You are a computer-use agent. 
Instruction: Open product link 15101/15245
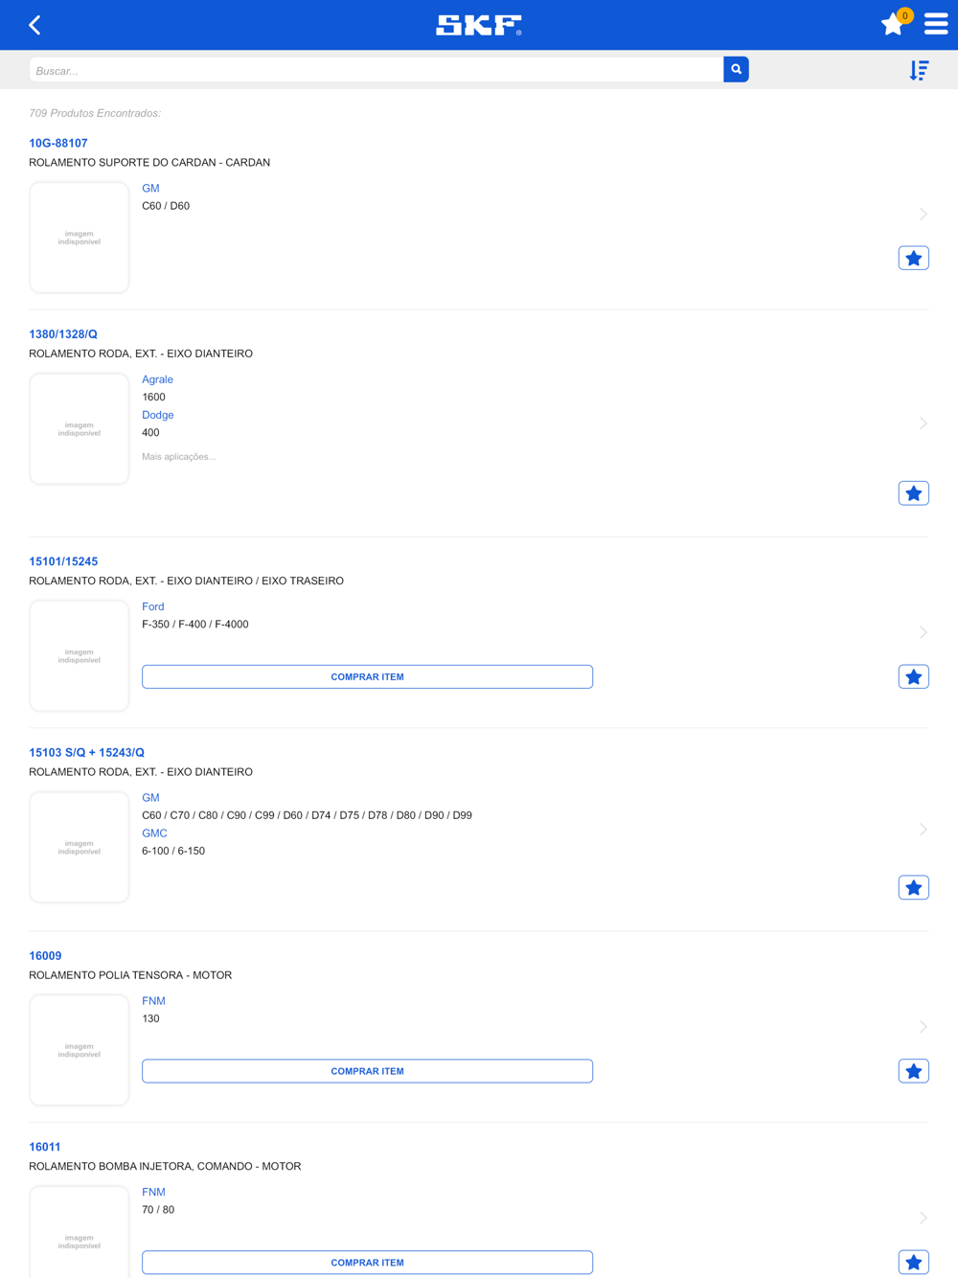63,561
